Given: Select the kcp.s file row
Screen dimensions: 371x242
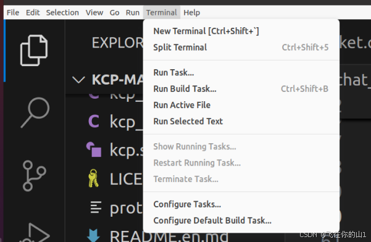Looking at the screenshot, I should 104,150.
